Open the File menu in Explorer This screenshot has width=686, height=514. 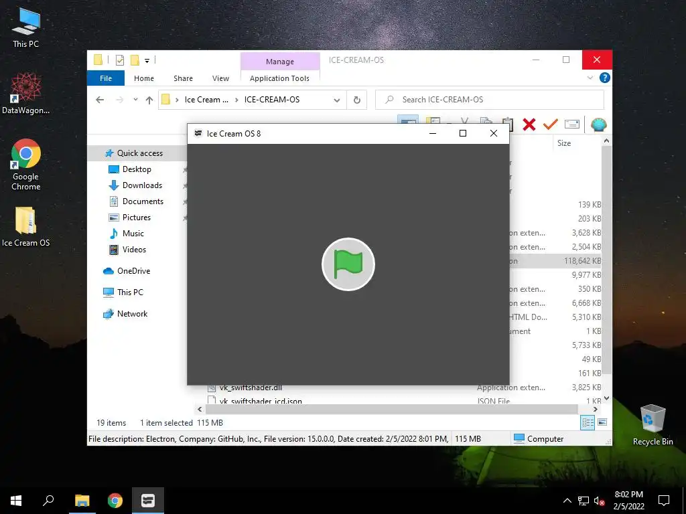[x=106, y=78]
